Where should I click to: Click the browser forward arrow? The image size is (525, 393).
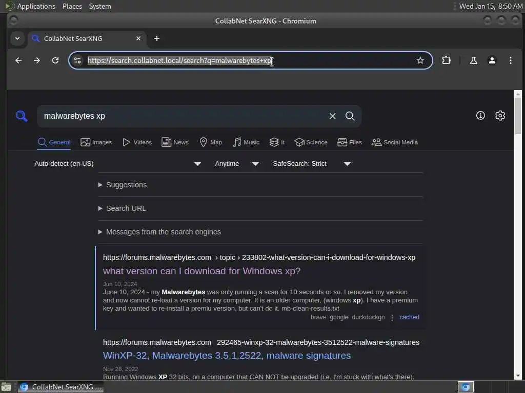[x=37, y=60]
